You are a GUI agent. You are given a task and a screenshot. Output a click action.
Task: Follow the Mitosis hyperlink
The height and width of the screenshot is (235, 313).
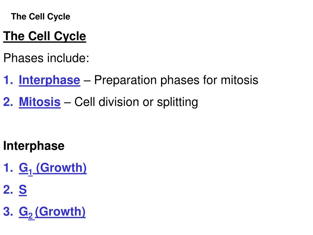[40, 102]
